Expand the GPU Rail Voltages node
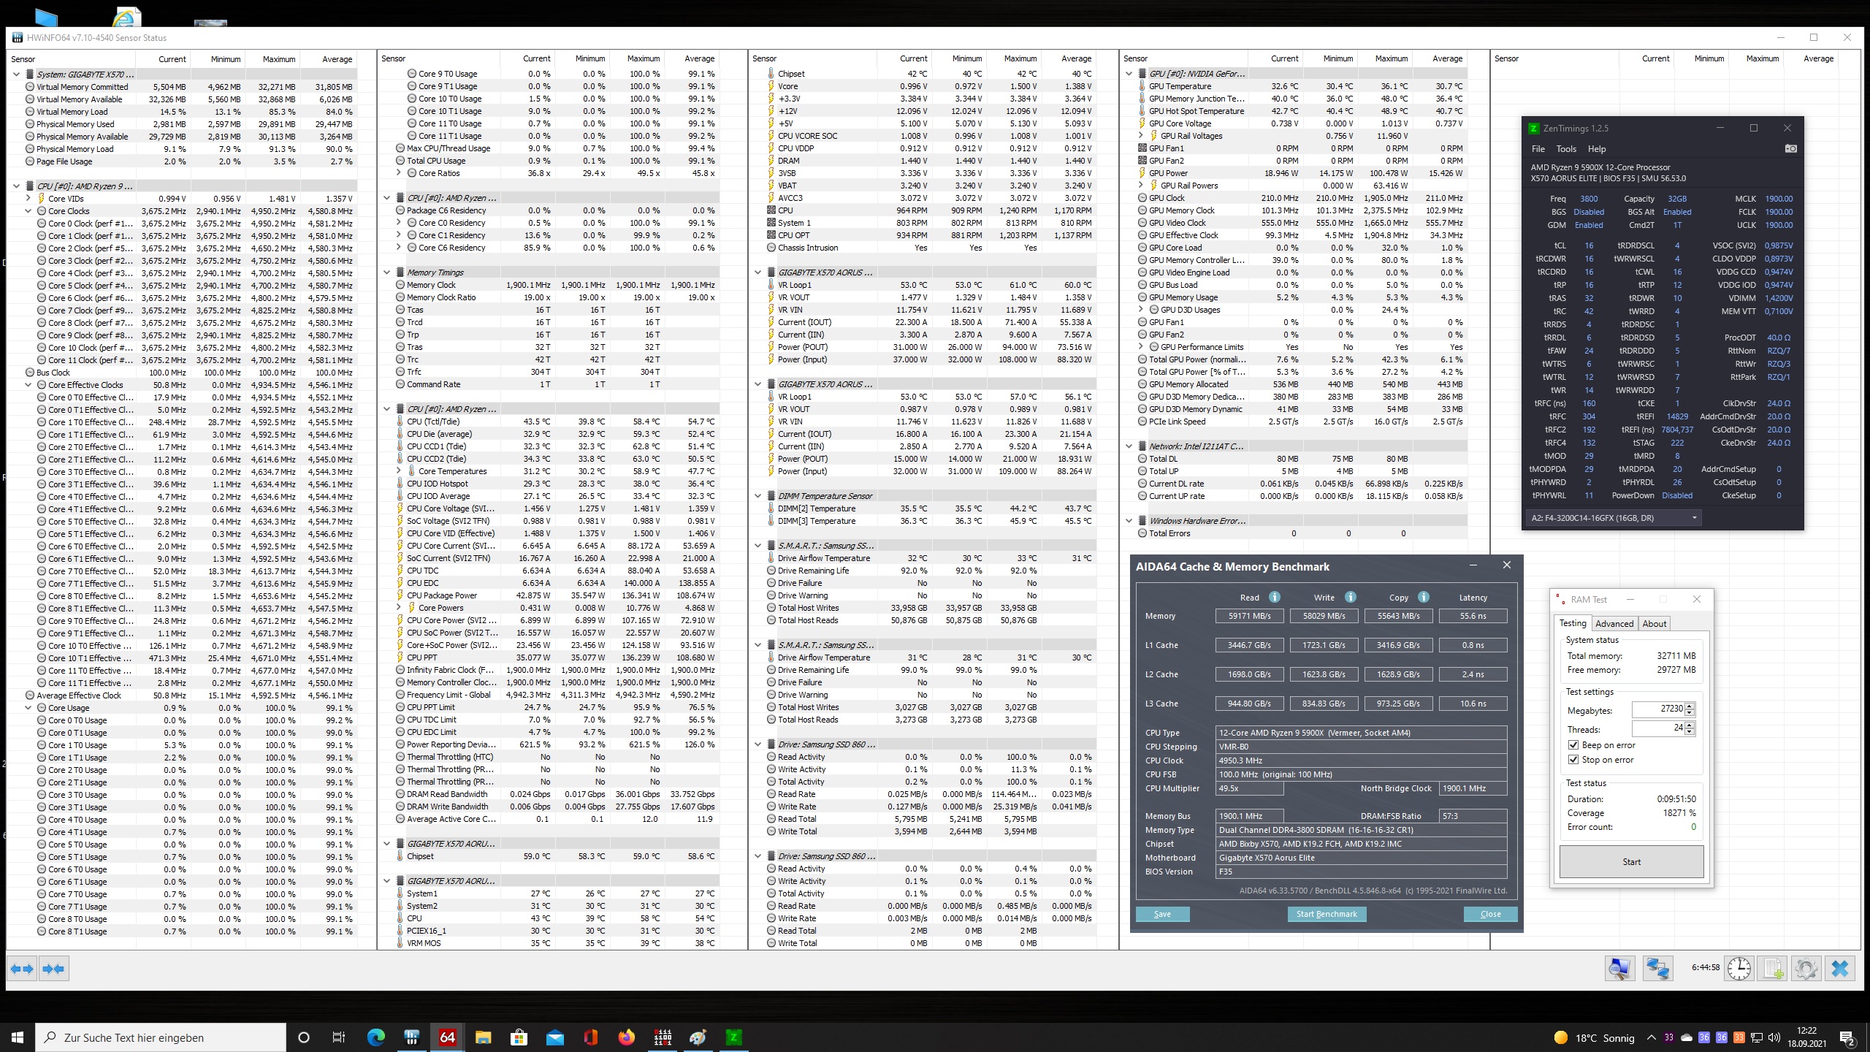This screenshot has width=1870, height=1052. [x=1141, y=136]
